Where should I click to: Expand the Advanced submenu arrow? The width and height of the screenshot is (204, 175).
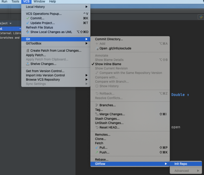198,171
